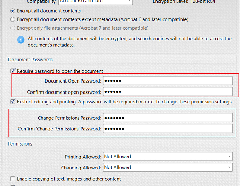This screenshot has height=186, width=240.
Task: Select Confirm 'Change Permissions' Password field
Action: pos(167,129)
